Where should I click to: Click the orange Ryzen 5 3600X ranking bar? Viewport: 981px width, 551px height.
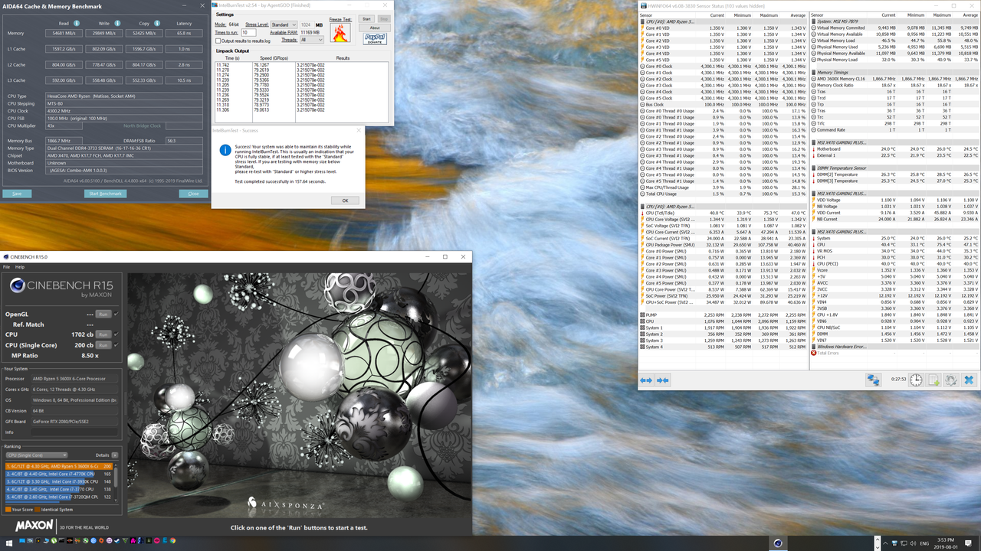pyautogui.click(x=59, y=466)
